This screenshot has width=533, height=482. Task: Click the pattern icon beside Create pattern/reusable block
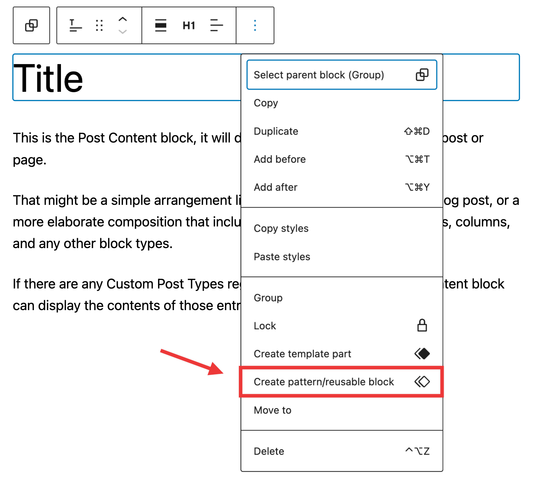(x=422, y=382)
